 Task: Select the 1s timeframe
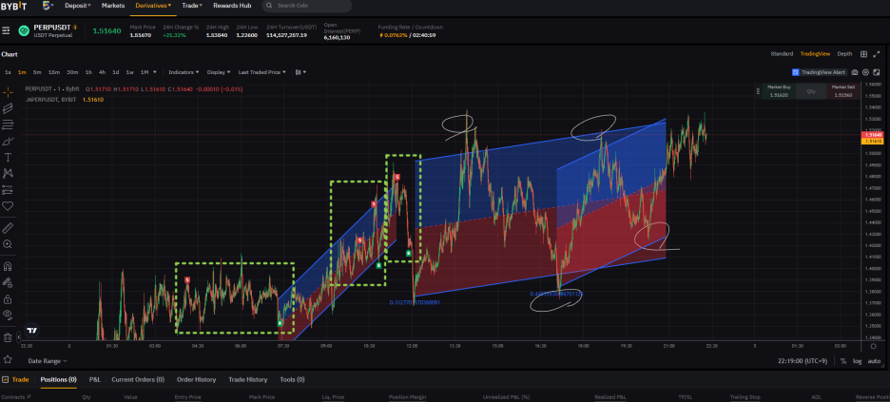pos(8,72)
